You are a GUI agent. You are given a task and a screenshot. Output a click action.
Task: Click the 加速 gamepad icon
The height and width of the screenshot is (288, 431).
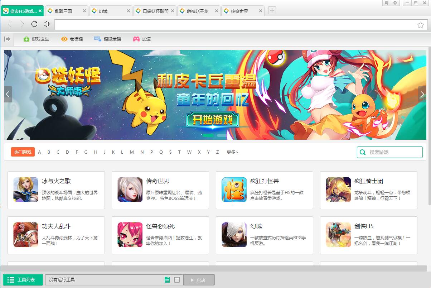coord(136,39)
